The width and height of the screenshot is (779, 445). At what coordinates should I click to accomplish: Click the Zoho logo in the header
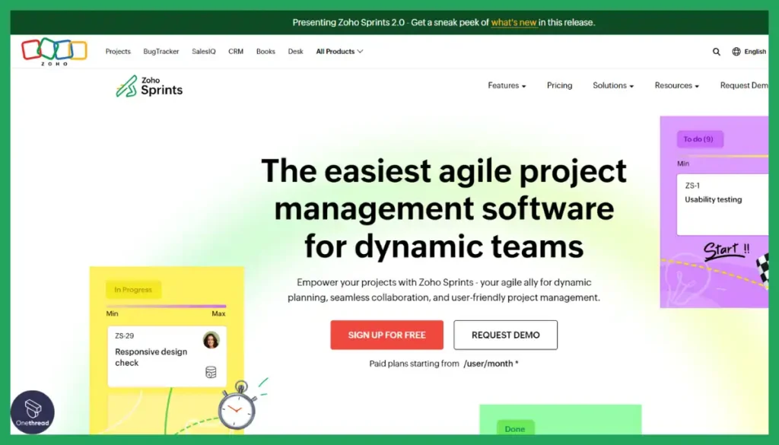tap(54, 52)
